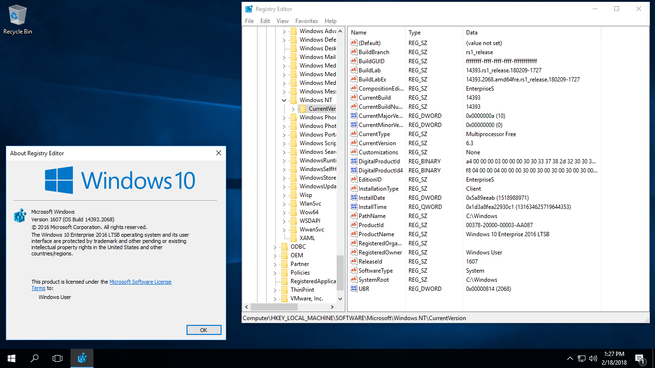Screen dimensions: 655x368
Task: Click the tree pane vertical scrollbar thumb
Action: tap(340, 272)
